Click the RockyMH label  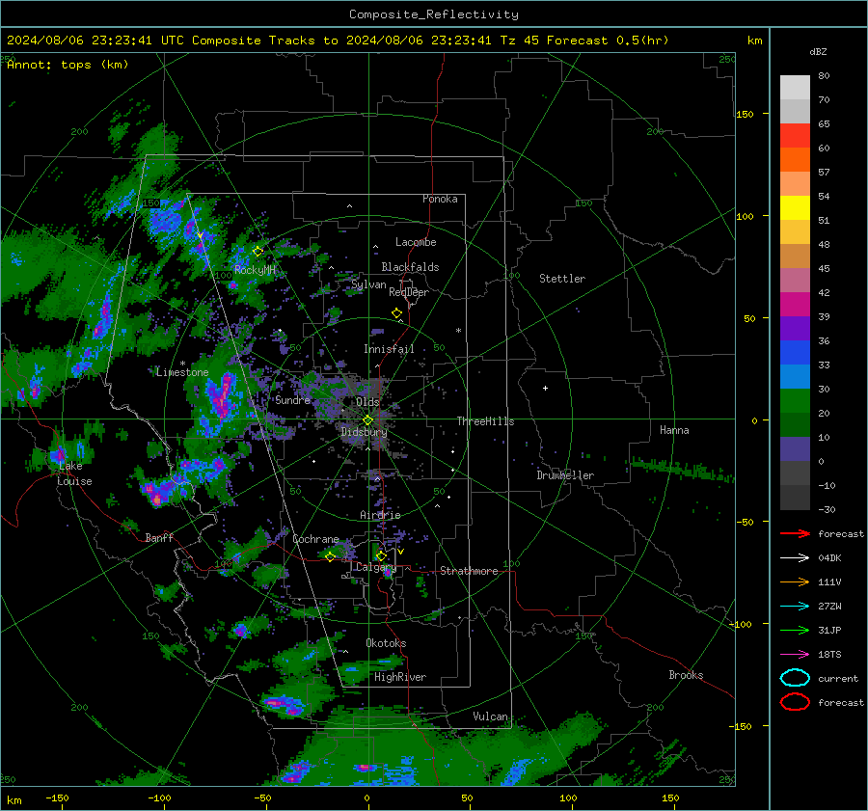(x=255, y=270)
